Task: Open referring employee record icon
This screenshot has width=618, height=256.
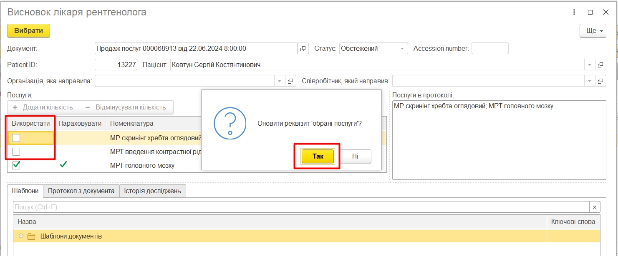Action: [x=600, y=81]
